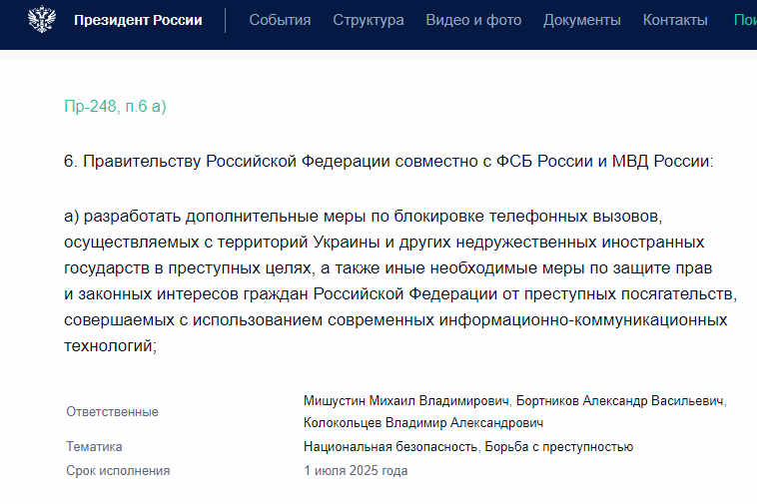The width and height of the screenshot is (757, 504).
Task: Go to the Структура section
Action: 369,21
